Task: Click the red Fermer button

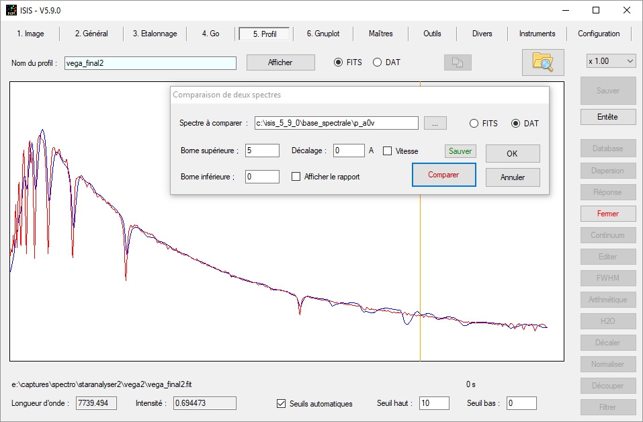Action: 608,214
